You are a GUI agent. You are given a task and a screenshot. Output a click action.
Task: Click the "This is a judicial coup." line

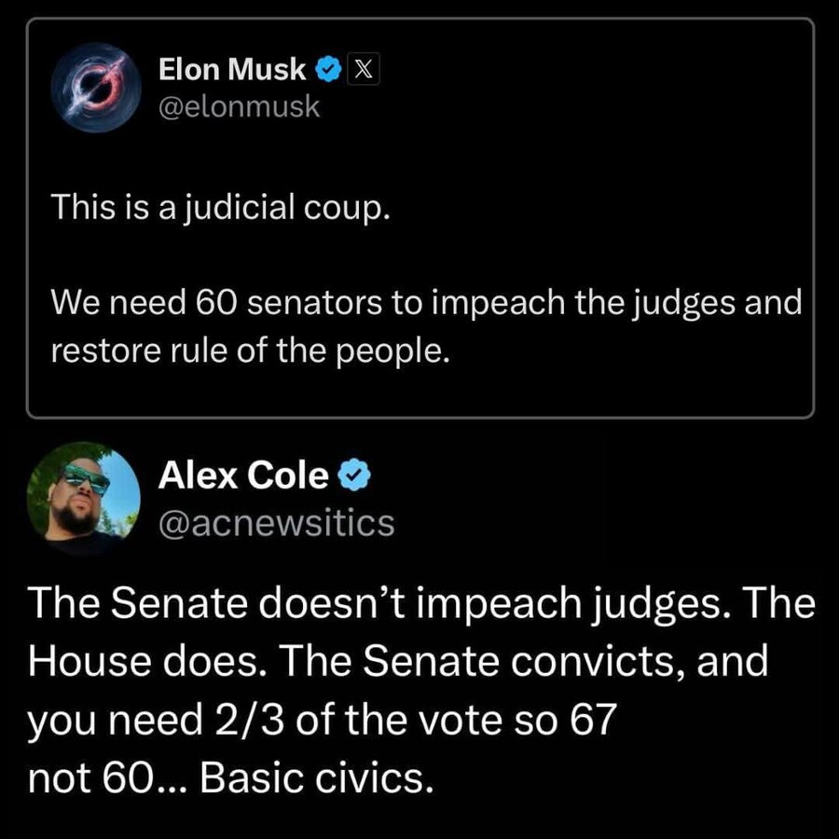218,208
